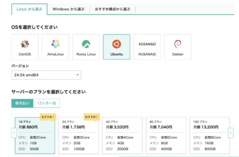Click the 月額 13,200円 price
This screenshot has height=157, width=239.
pos(206,127)
